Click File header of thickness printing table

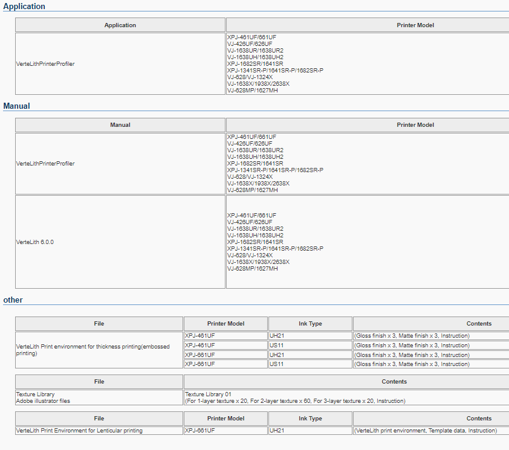[99, 324]
